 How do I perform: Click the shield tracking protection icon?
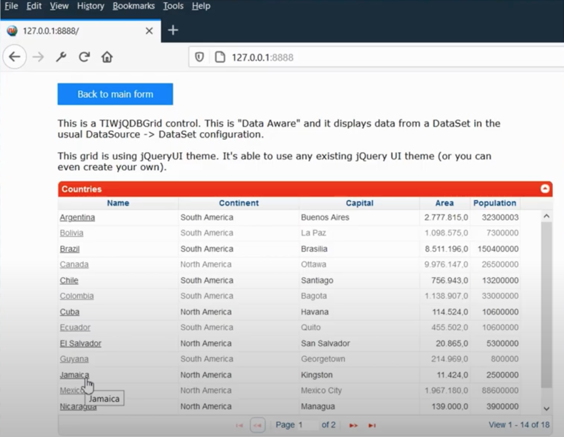point(199,57)
